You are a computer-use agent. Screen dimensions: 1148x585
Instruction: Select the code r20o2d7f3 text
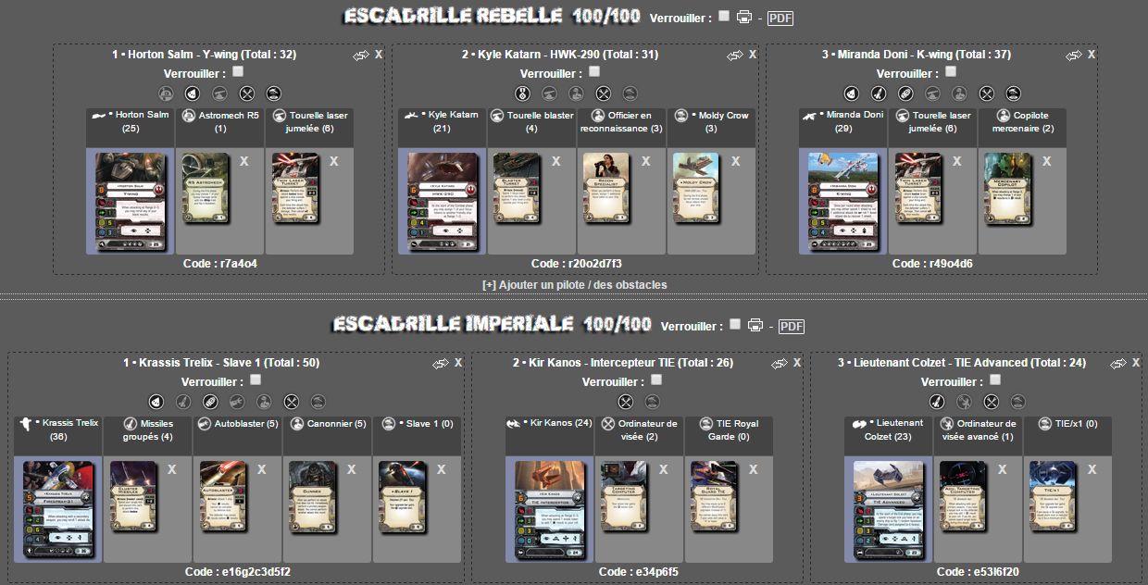point(577,264)
